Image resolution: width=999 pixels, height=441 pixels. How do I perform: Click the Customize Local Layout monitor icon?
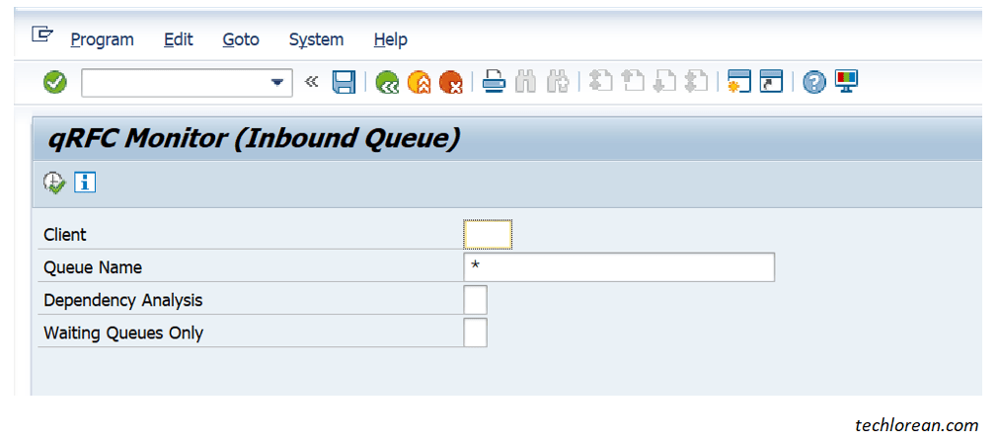pos(847,82)
